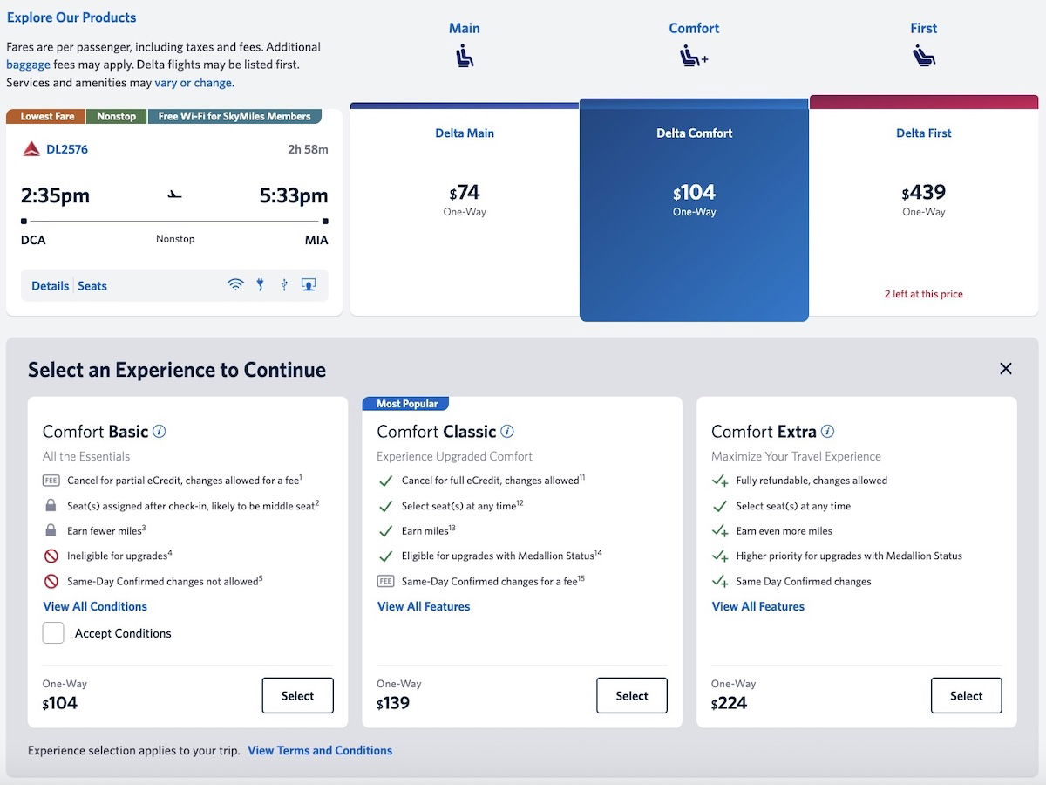
Task: Click the Wi-Fi amenity icon
Action: click(x=235, y=284)
